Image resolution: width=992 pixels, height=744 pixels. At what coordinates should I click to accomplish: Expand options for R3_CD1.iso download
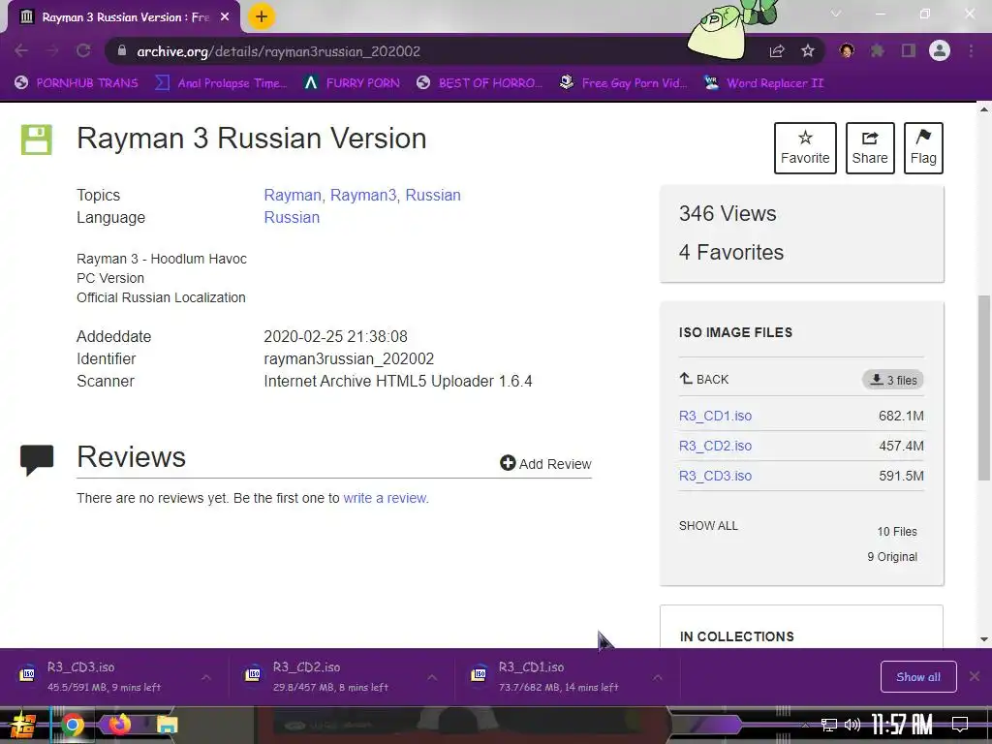[658, 677]
